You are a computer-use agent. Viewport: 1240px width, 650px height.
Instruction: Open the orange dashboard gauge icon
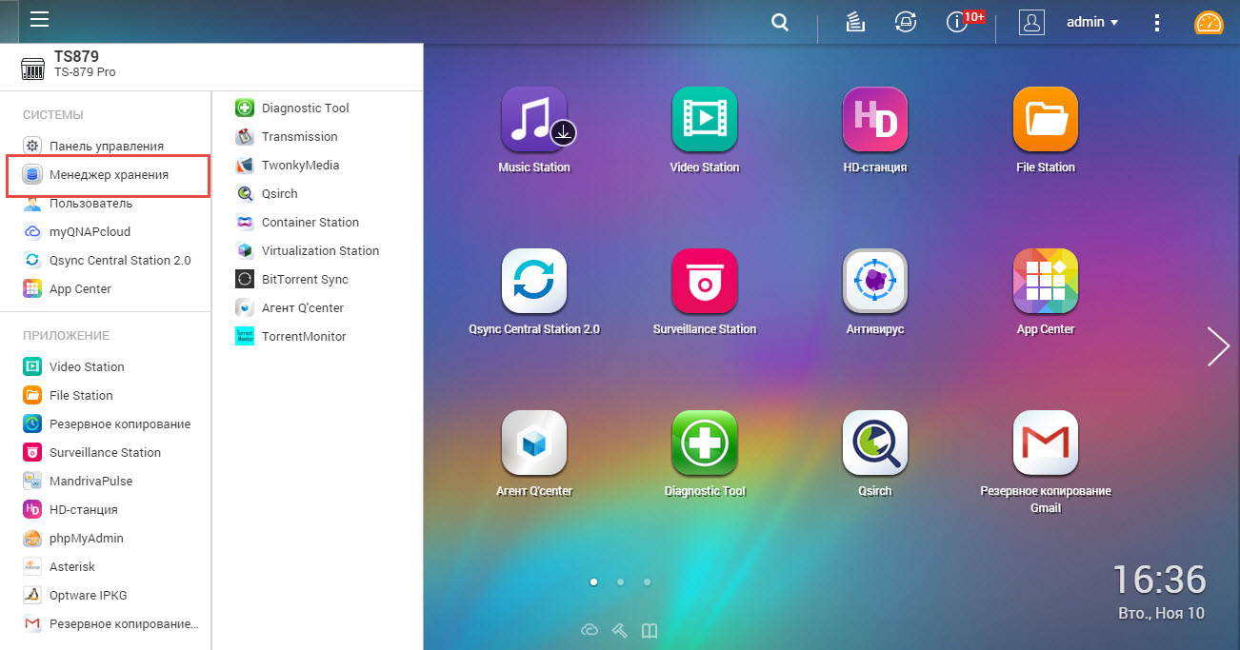[x=1209, y=23]
